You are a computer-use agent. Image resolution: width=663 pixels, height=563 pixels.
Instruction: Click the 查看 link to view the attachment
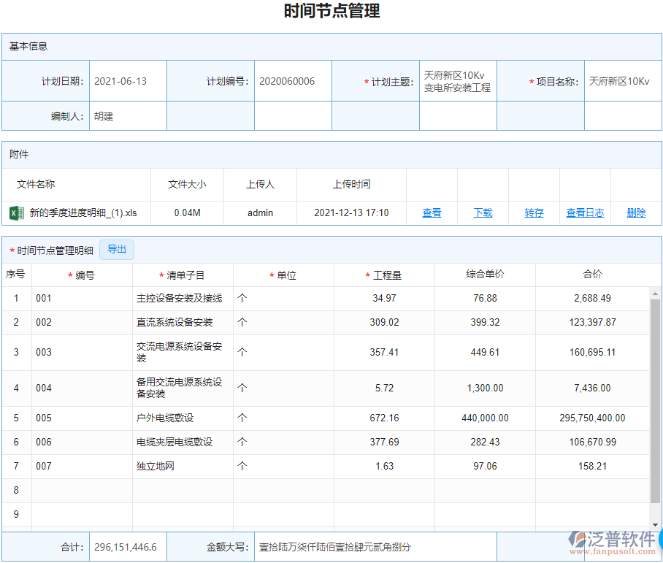click(x=432, y=212)
